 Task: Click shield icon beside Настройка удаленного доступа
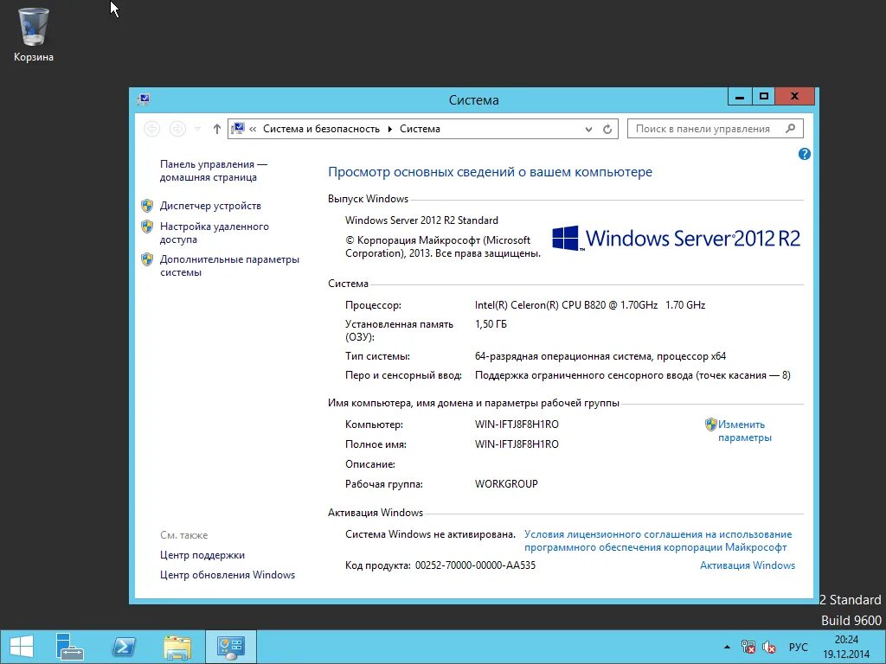pyautogui.click(x=147, y=227)
